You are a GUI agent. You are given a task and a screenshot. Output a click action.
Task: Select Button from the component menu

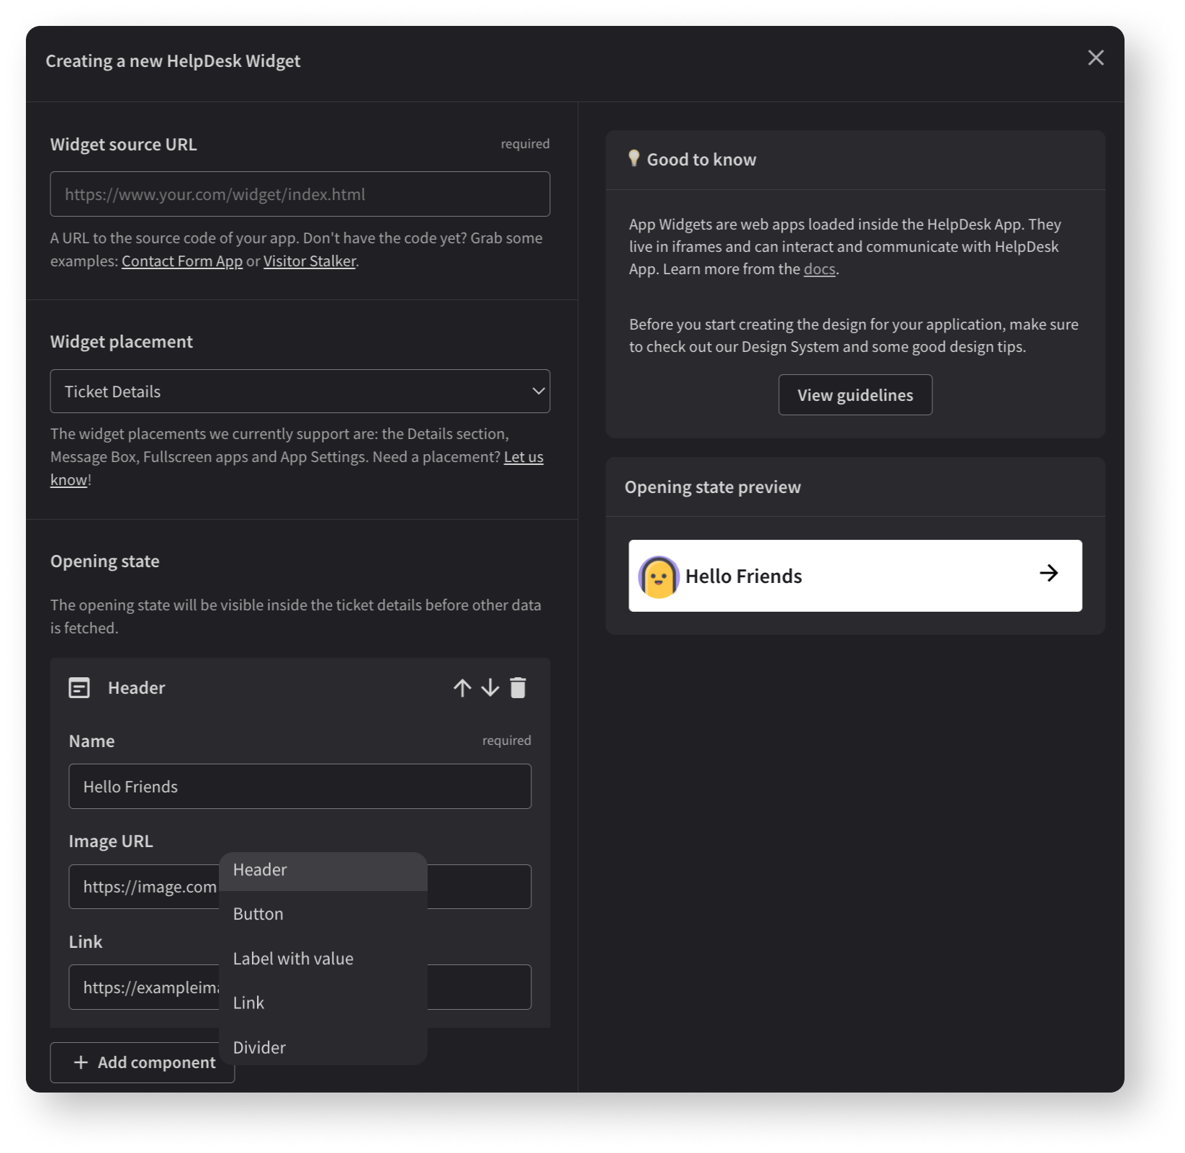259,913
